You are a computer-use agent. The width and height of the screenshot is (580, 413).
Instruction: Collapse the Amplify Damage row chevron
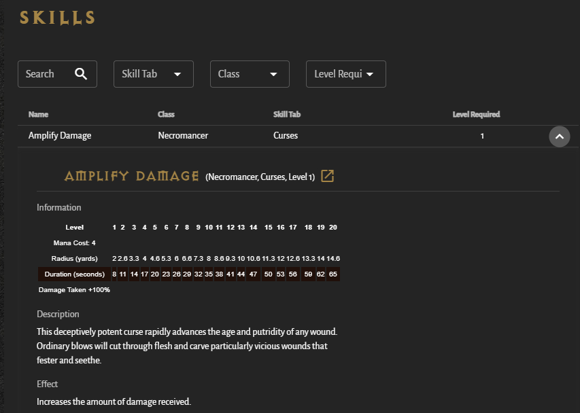pos(560,137)
